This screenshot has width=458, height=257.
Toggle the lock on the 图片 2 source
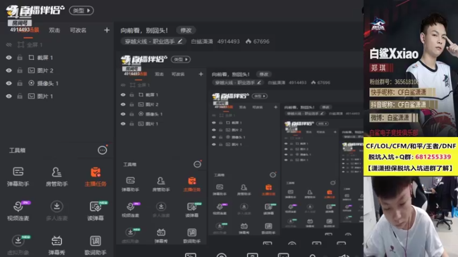19,70
